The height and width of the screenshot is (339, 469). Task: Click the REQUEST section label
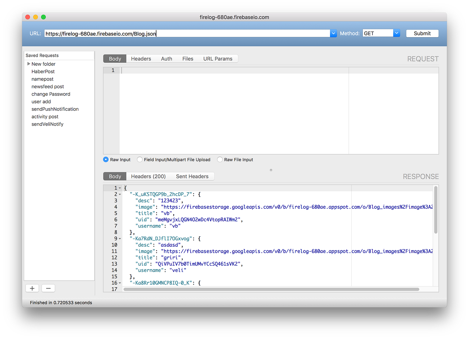[423, 59]
